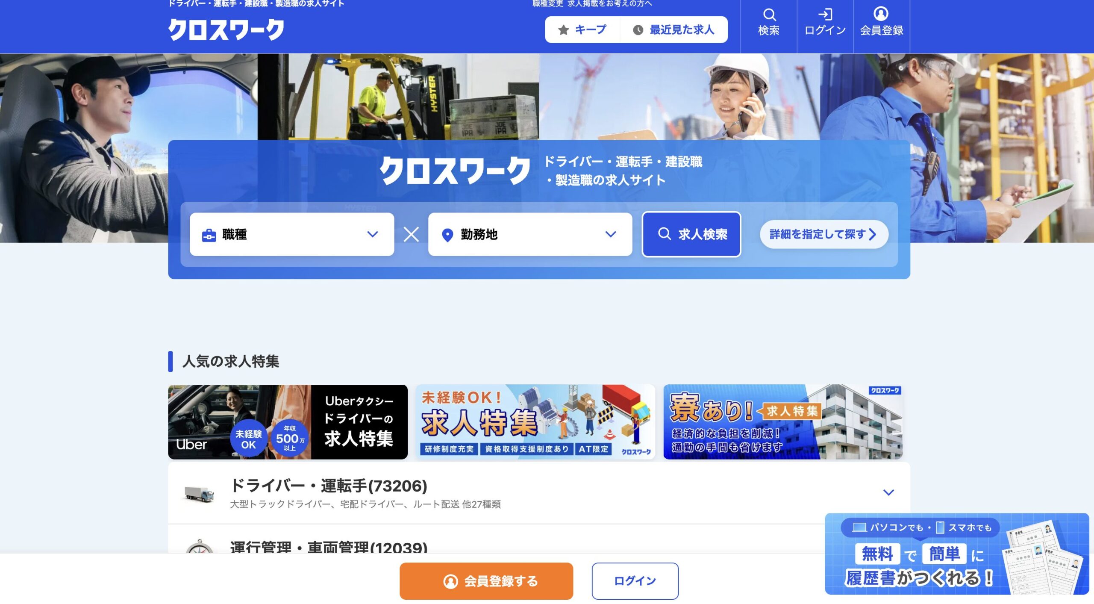Expand the ドライバー・運転手 category row
Image resolution: width=1094 pixels, height=604 pixels.
[888, 492]
